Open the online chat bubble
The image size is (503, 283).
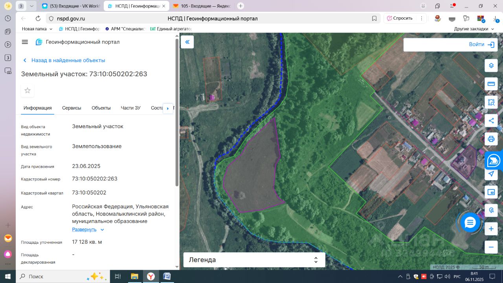click(x=470, y=222)
